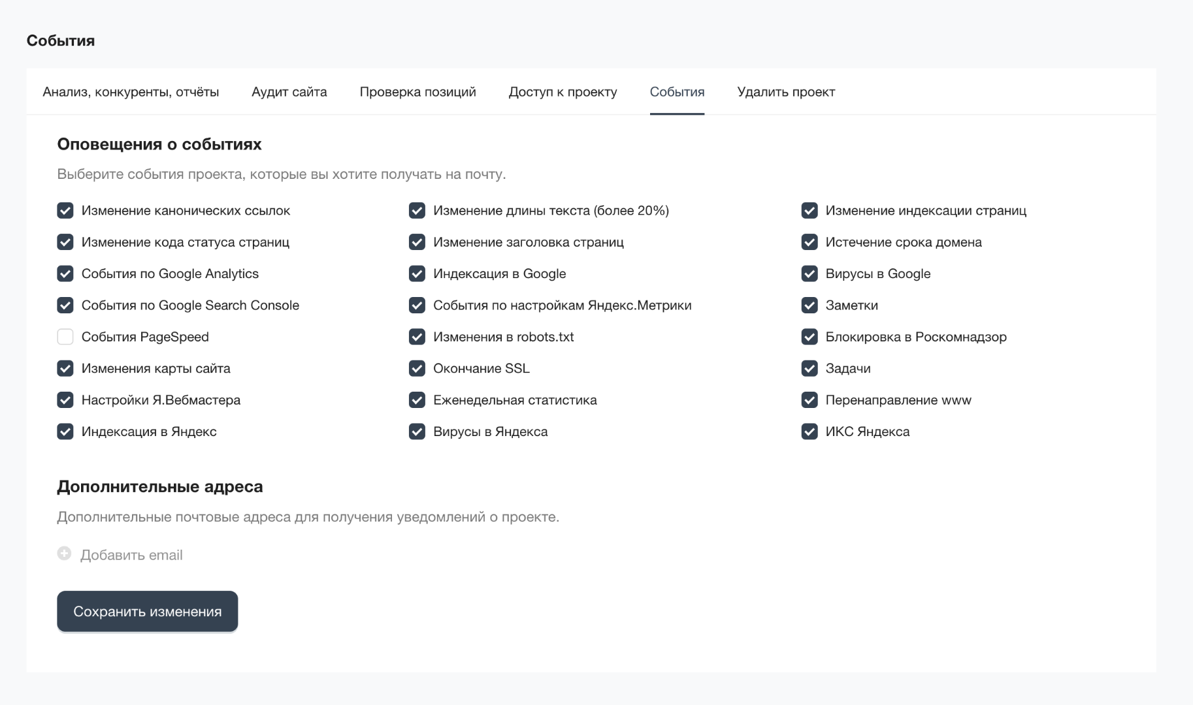This screenshot has height=705, width=1193.
Task: Open the Удалить проект tab
Action: [x=786, y=92]
